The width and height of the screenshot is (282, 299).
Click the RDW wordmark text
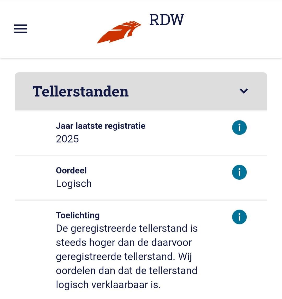[x=166, y=20]
